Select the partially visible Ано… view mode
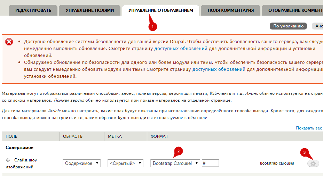The height and width of the screenshot is (176, 323). coord(318,26)
